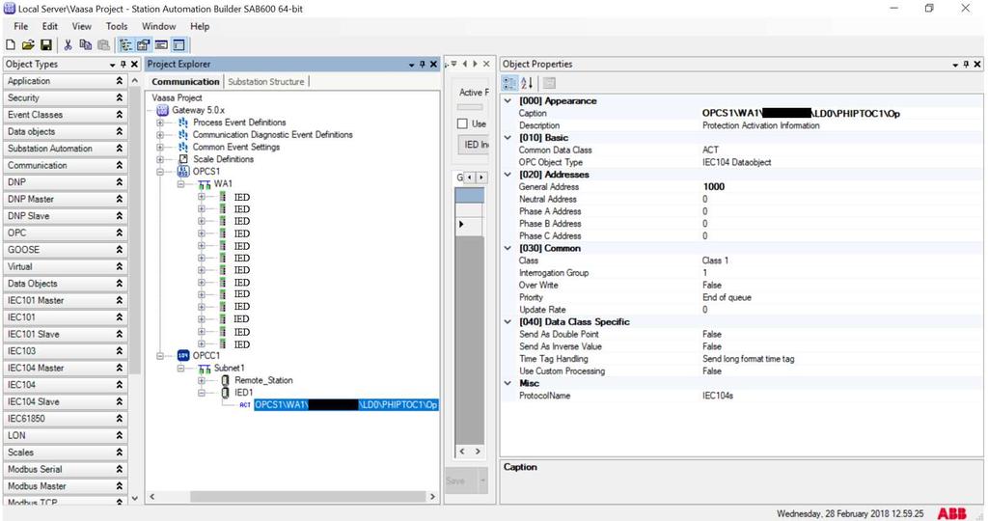Click the last window-layout icon in the toolbar

[x=178, y=44]
